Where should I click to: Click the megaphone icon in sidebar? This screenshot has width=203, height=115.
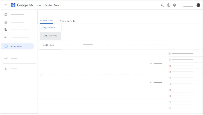point(6,37)
